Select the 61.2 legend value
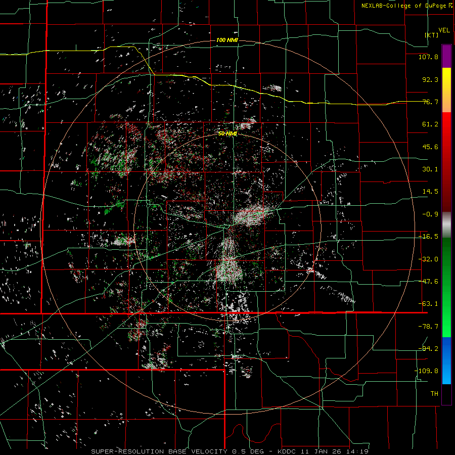The image size is (455, 455). (430, 124)
